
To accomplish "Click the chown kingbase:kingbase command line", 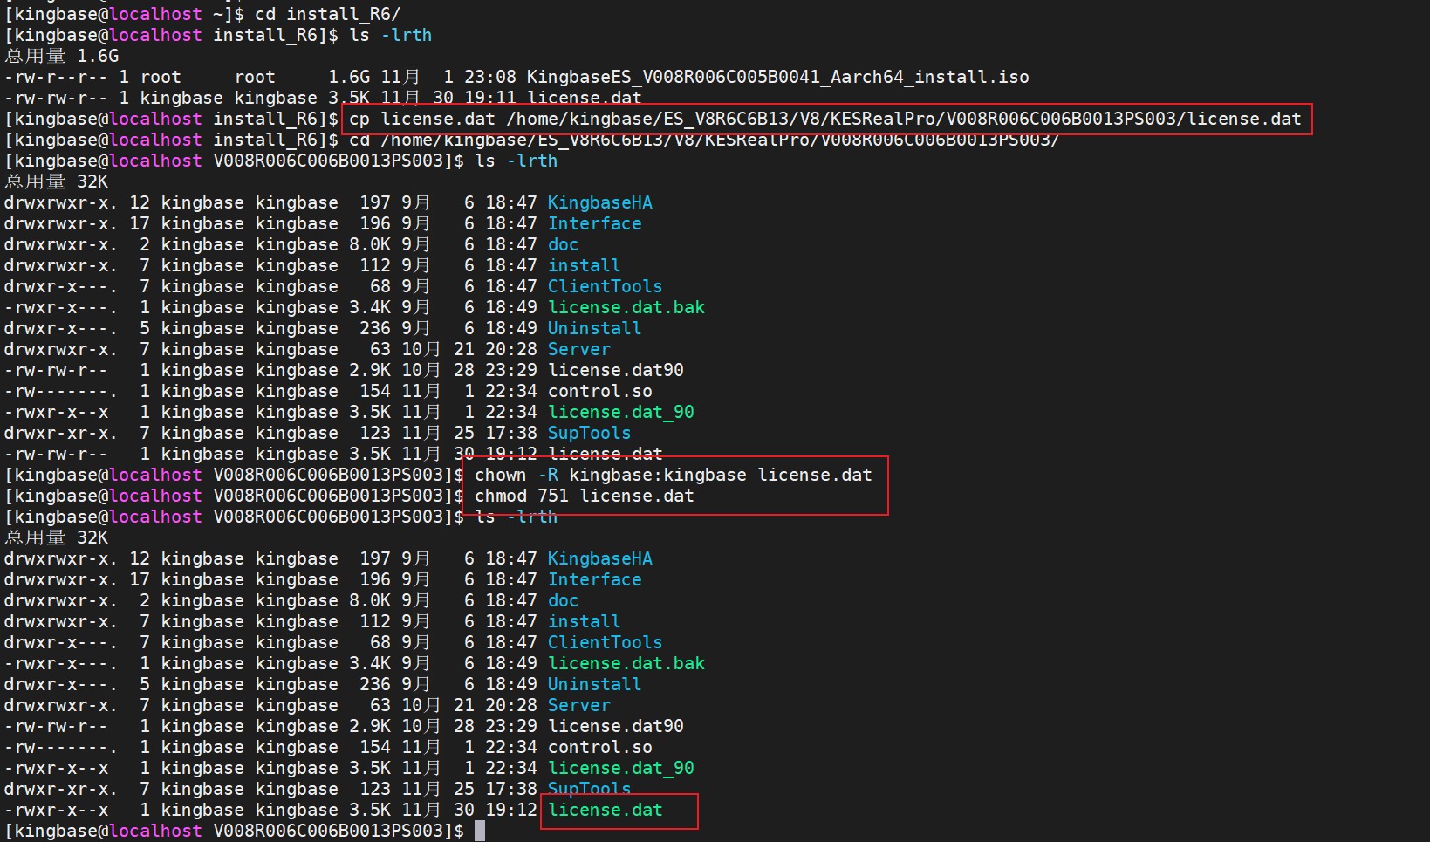I will coord(672,475).
